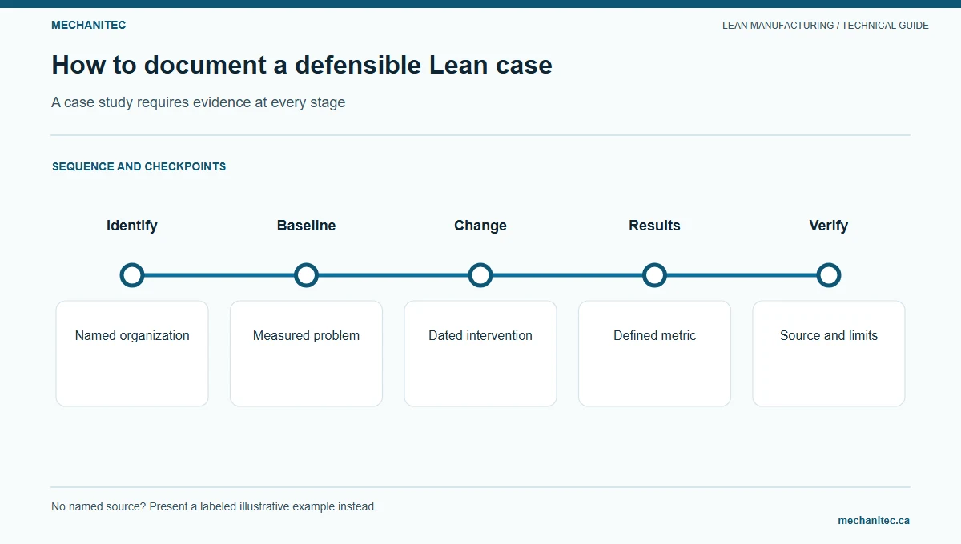
Task: Click the Change stage label
Action: (x=480, y=226)
